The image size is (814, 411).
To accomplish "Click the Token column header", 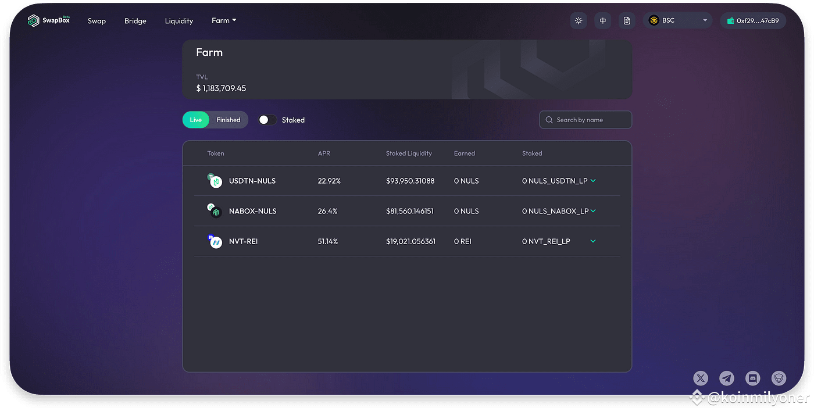I will [216, 153].
